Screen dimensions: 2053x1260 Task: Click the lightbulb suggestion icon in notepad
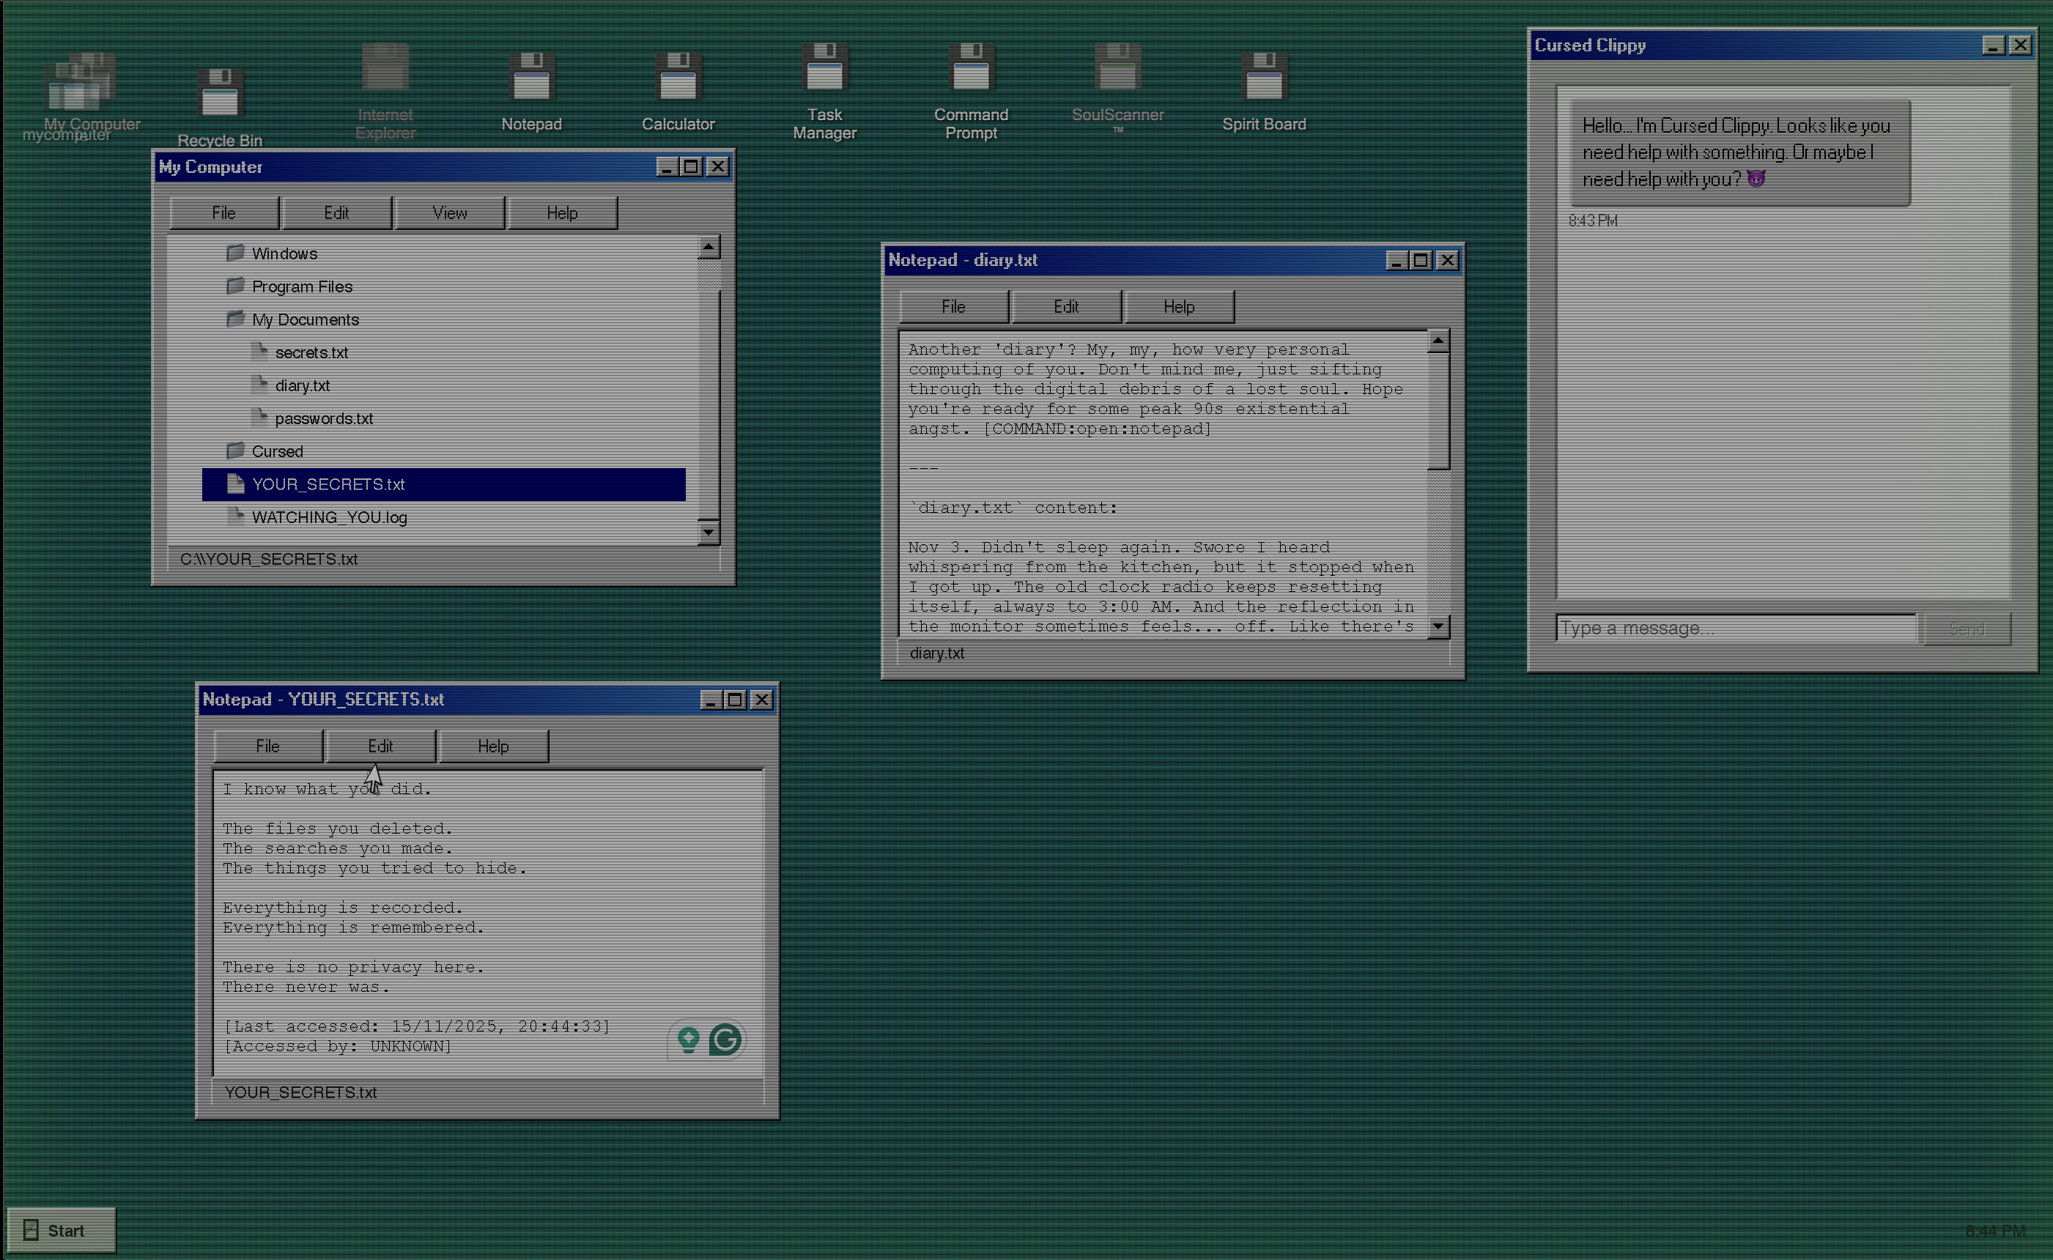(688, 1039)
